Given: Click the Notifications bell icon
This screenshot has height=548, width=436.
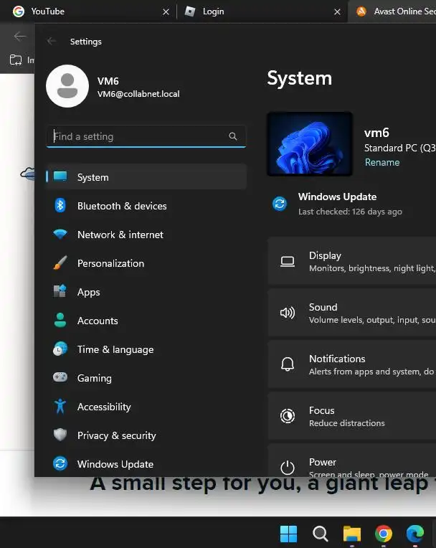Looking at the screenshot, I should [x=288, y=364].
